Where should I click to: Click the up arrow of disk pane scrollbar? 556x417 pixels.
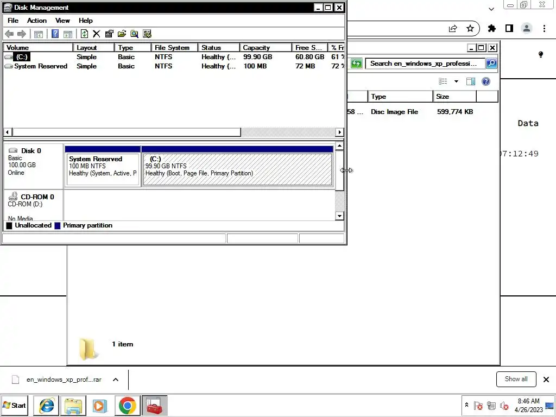click(339, 146)
